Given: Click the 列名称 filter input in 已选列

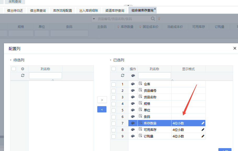Looking at the screenshot, I should point(154,76).
